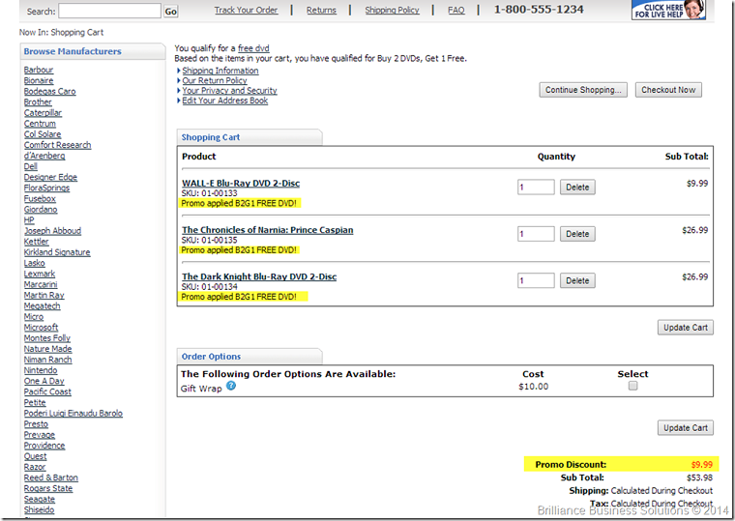Open the FloraSprings manufacturer link
Viewport: 735px width, 521px height.
tap(46, 188)
